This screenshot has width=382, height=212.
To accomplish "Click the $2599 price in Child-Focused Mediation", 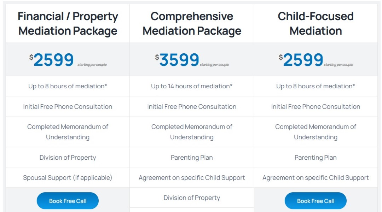I will pos(301,60).
